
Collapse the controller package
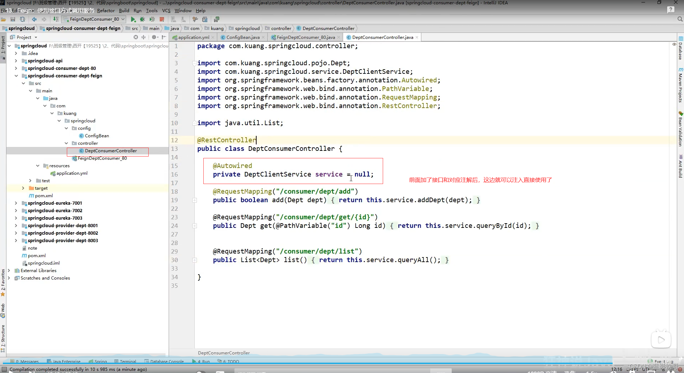click(x=66, y=143)
